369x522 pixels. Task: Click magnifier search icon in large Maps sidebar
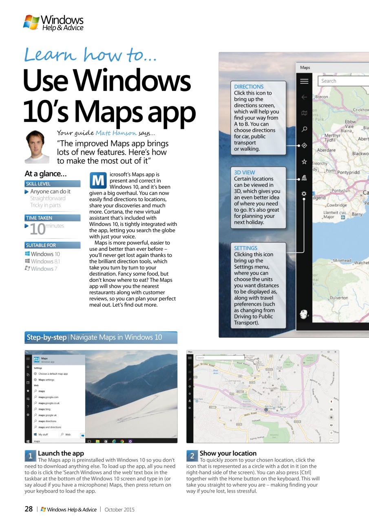point(304,129)
